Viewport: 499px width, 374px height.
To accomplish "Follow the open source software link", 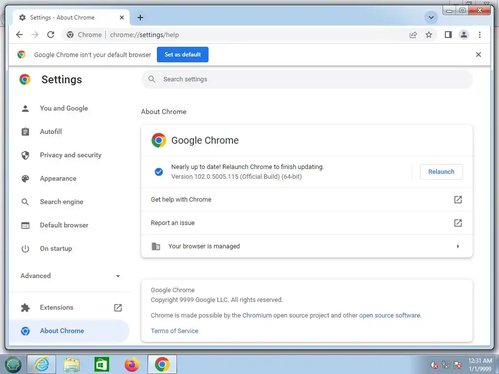I will pos(389,316).
